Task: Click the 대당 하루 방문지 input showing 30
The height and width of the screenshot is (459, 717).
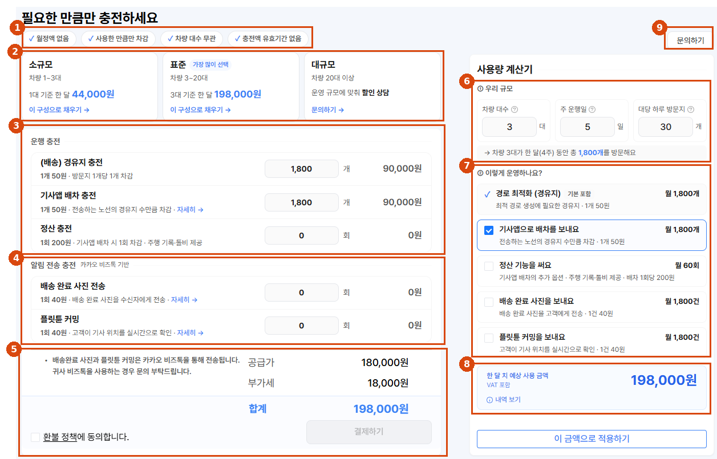Action: click(x=666, y=127)
